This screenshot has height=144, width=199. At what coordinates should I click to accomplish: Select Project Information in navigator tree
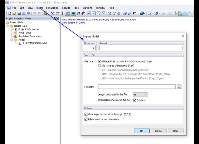coord(29,29)
